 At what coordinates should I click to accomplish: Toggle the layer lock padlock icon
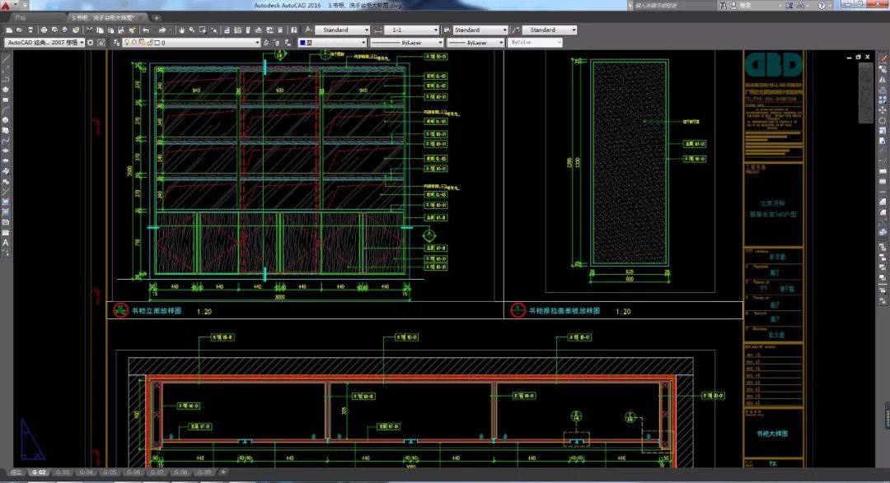point(148,42)
